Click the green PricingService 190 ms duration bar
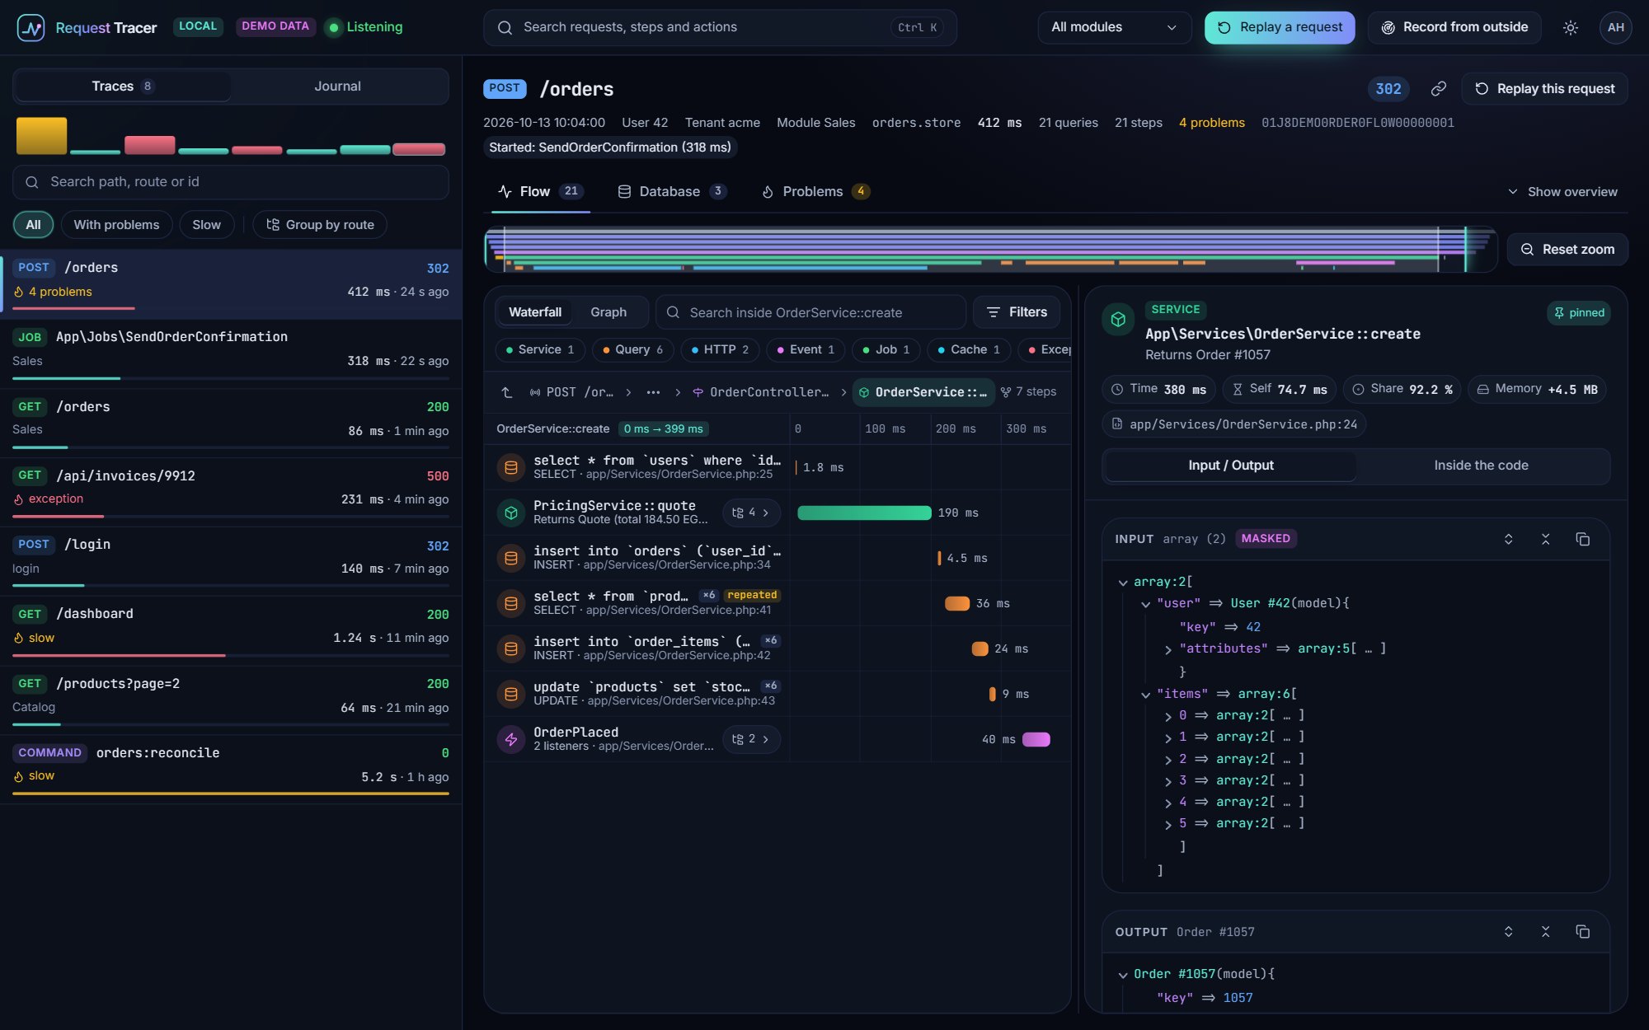Viewport: 1649px width, 1030px height. point(864,513)
